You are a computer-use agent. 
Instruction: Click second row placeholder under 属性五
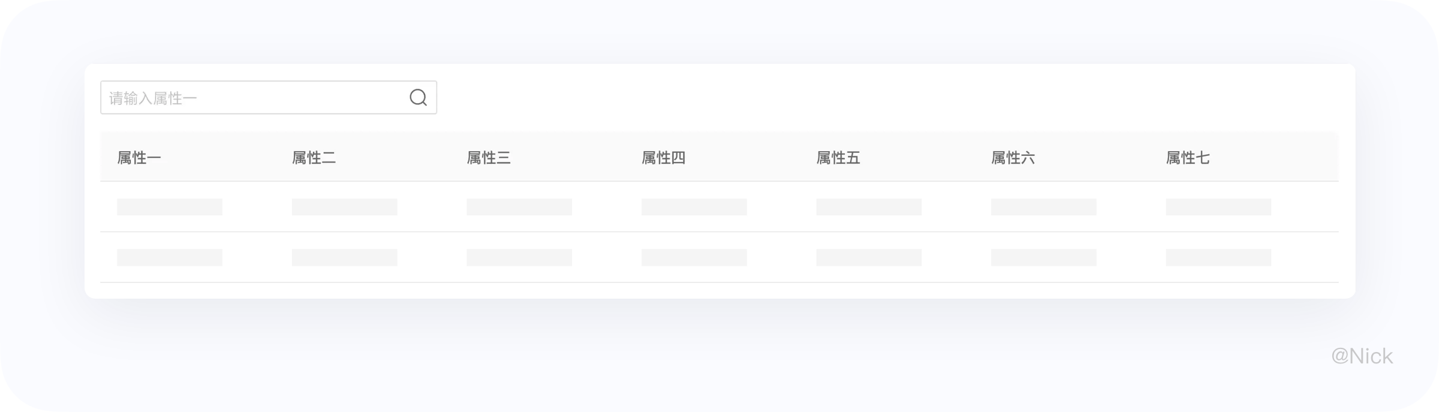869,257
